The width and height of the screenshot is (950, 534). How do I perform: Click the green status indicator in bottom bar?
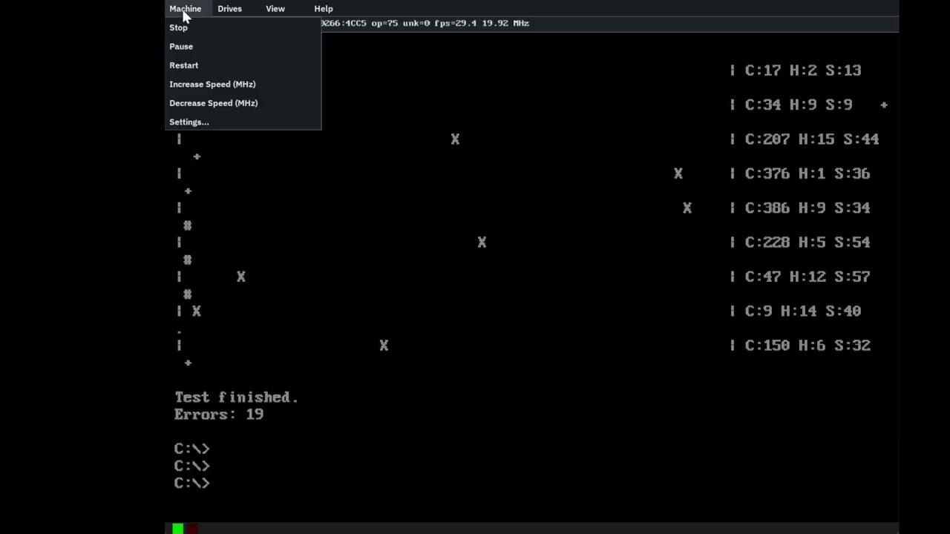[x=178, y=528]
